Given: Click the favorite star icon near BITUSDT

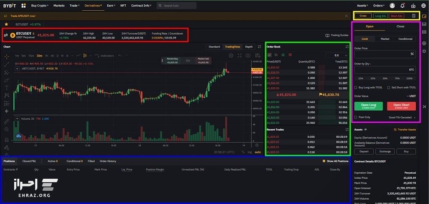Looking at the screenshot, I should click(6, 24).
